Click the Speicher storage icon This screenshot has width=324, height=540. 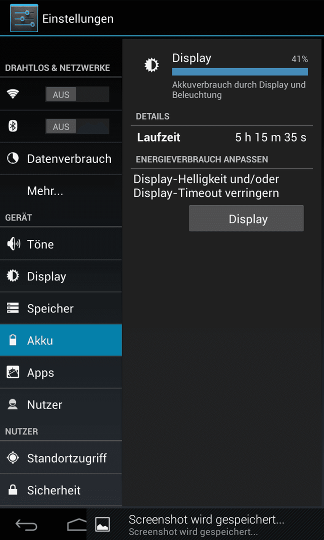pyautogui.click(x=12, y=308)
